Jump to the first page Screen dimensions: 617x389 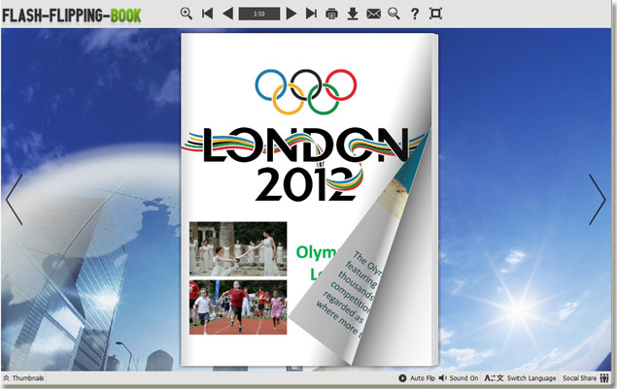pos(207,14)
